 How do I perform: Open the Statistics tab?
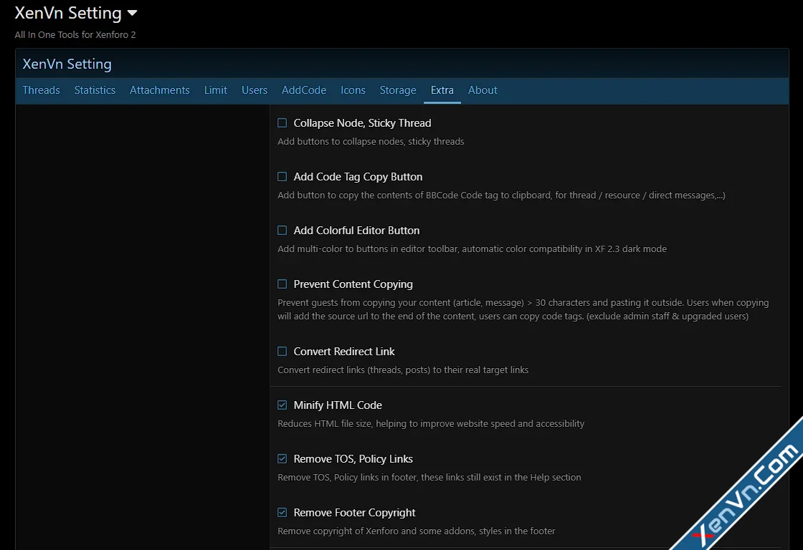pos(95,90)
